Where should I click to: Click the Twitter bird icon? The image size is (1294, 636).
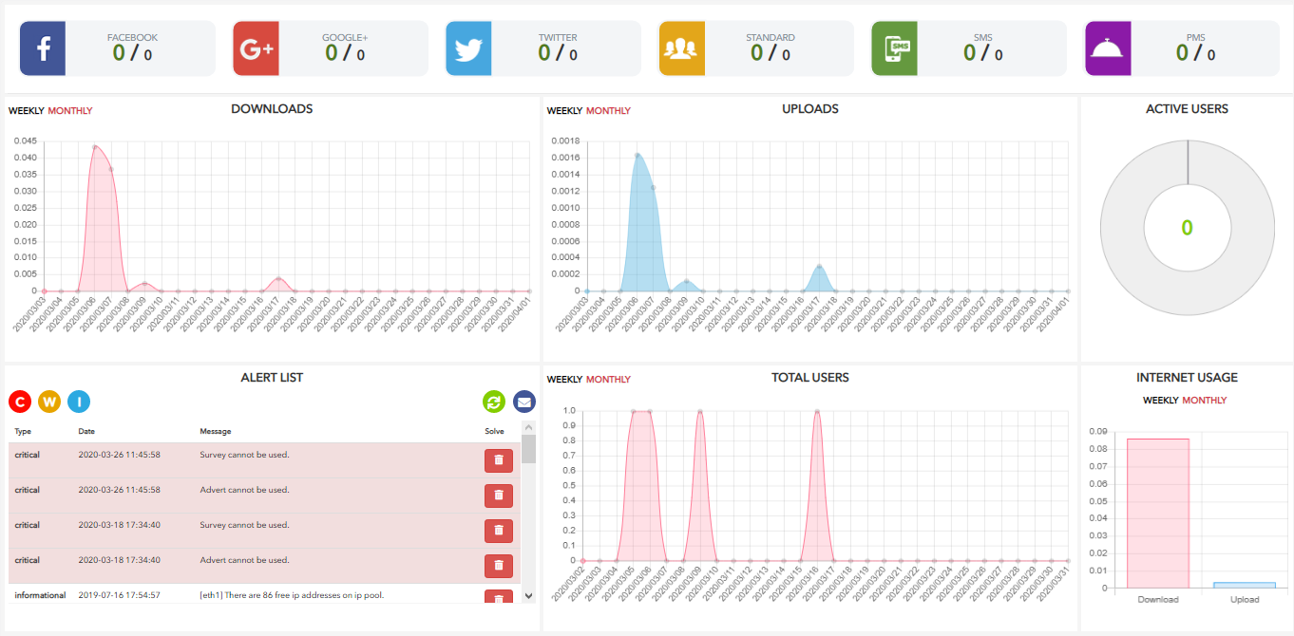coord(467,48)
